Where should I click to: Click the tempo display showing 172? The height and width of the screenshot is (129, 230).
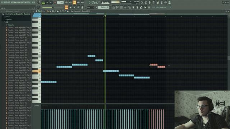[x=60, y=3]
